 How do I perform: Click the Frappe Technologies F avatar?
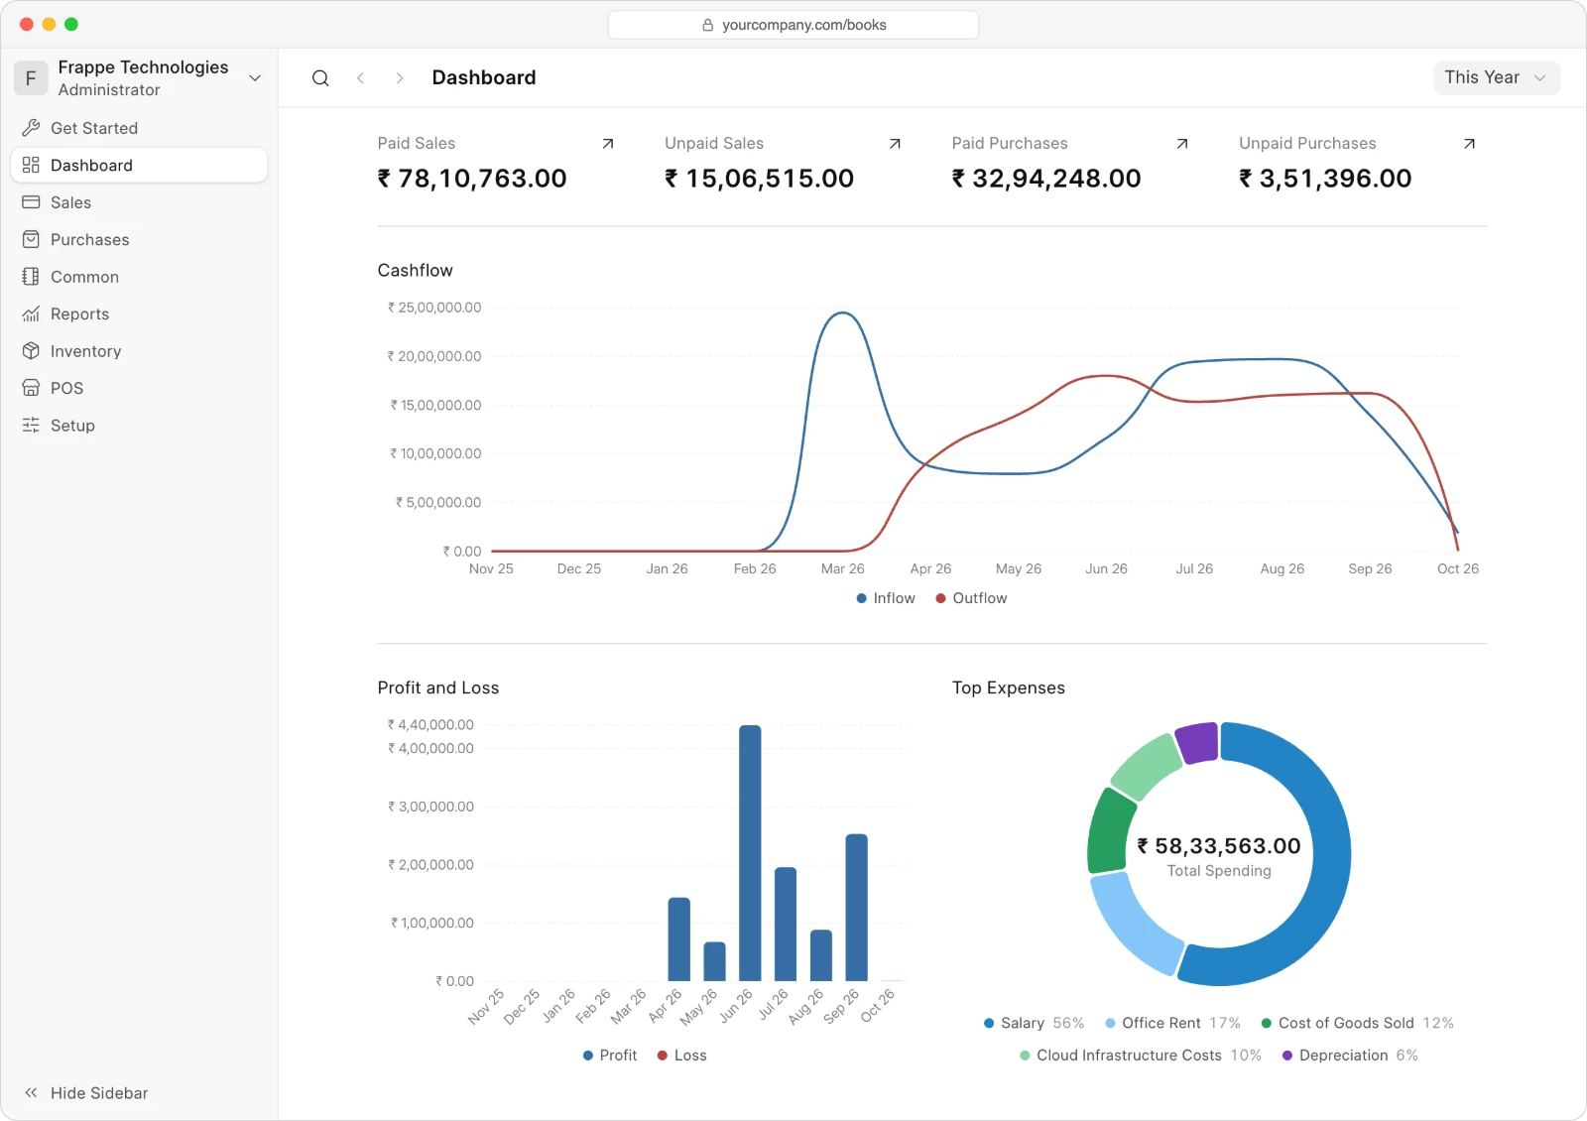[31, 78]
